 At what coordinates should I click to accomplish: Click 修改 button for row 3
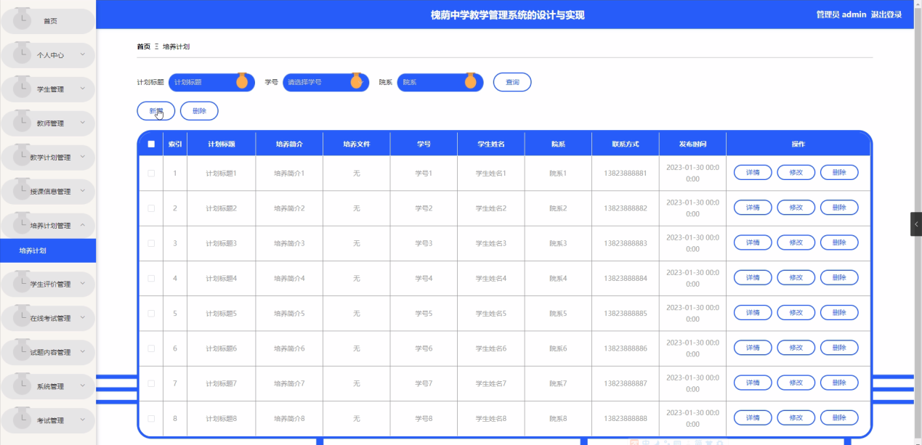pos(796,242)
